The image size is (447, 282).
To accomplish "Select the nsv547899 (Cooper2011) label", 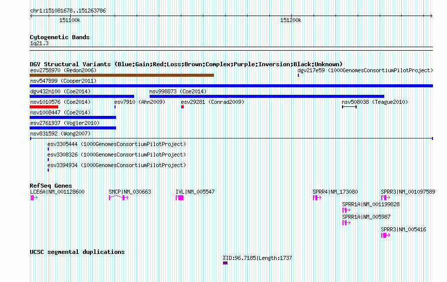I will (63, 81).
